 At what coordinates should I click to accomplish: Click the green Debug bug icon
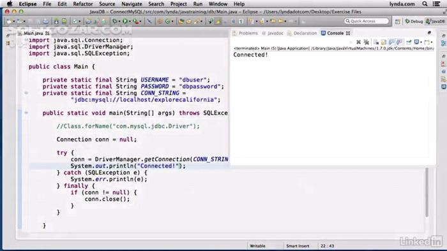[x=114, y=21]
